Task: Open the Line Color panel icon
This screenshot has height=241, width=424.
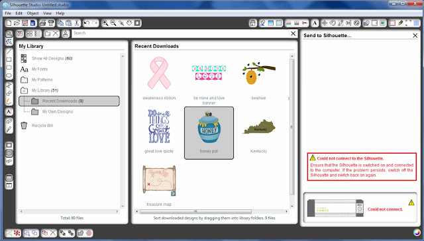Action: [289, 23]
